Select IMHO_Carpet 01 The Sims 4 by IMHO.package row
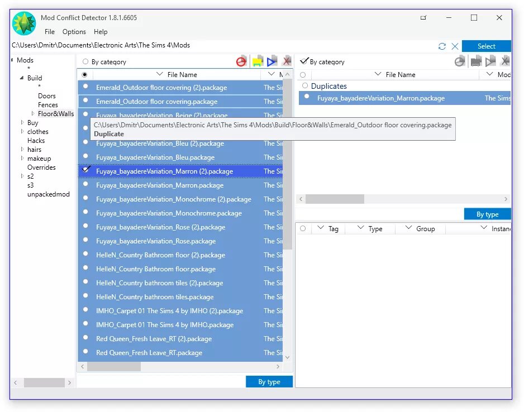This screenshot has height=412, width=524. pyautogui.click(x=180, y=324)
